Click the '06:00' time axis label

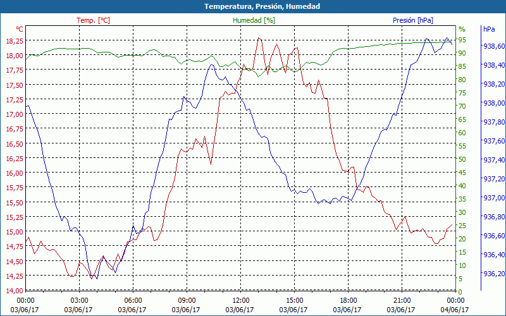(x=133, y=300)
